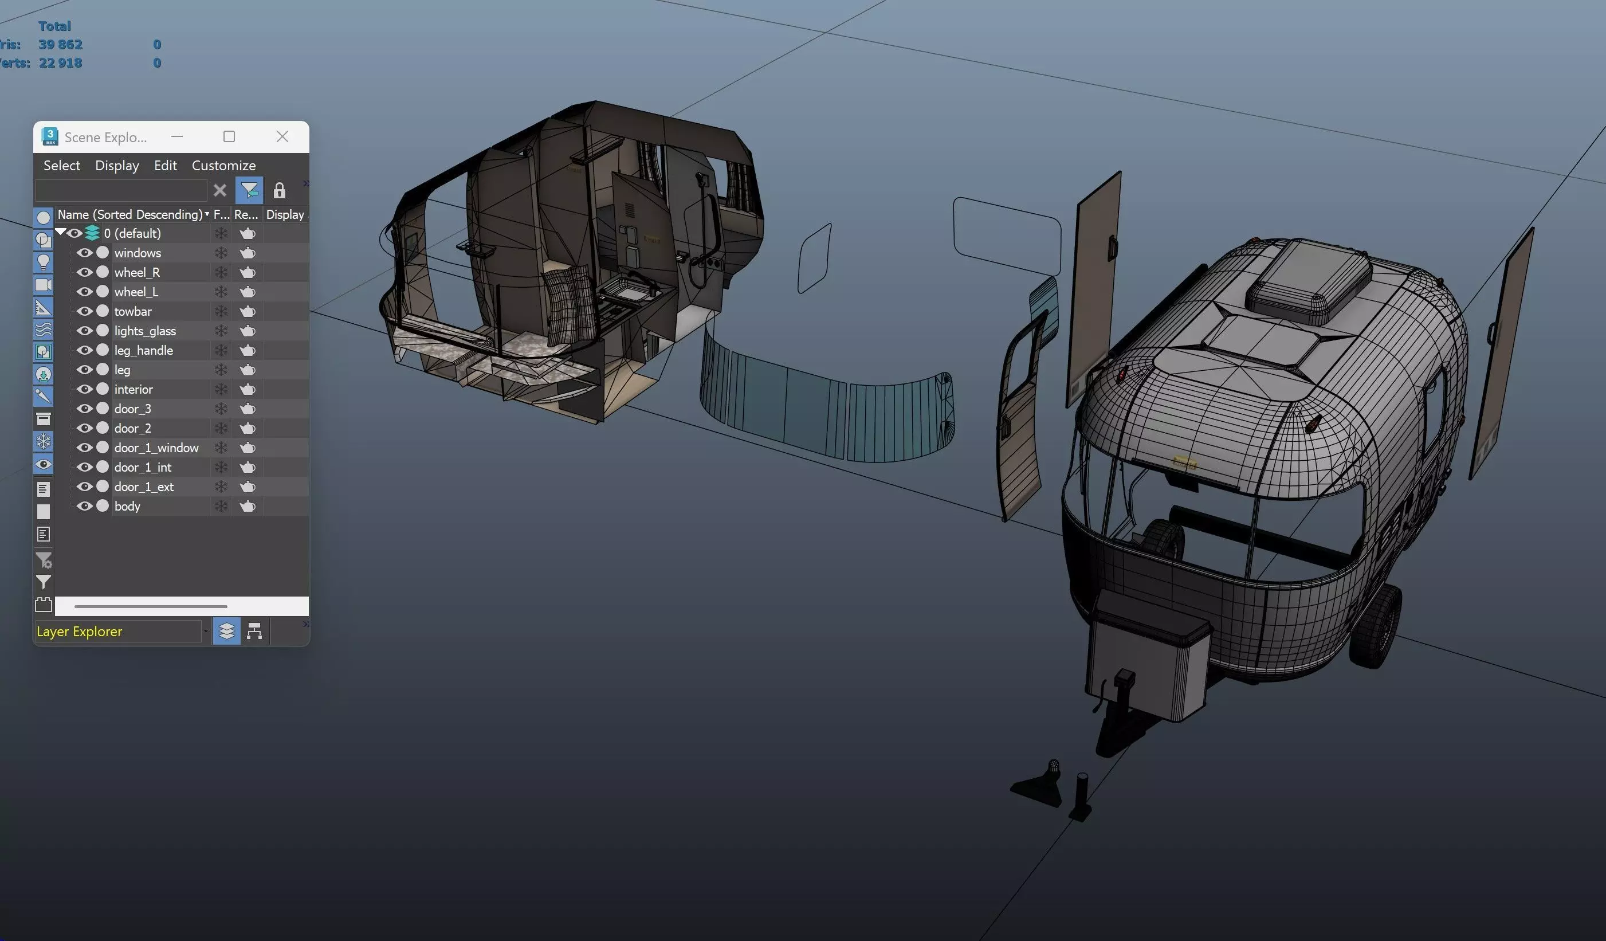The image size is (1606, 941).
Task: Toggle Display Frozen Objects snowflake sidebar icon
Action: tap(44, 441)
